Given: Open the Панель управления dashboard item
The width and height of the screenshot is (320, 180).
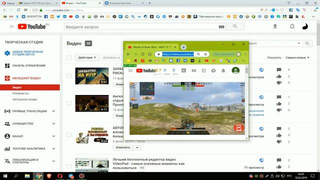Looking at the screenshot, I should click(25, 65).
